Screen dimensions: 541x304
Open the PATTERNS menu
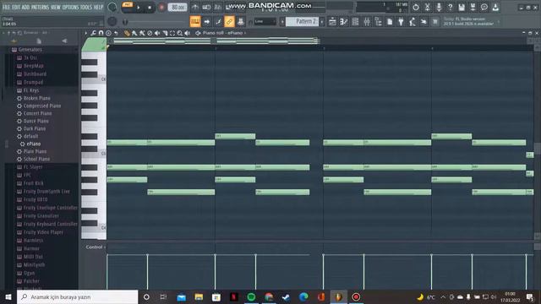tap(40, 7)
